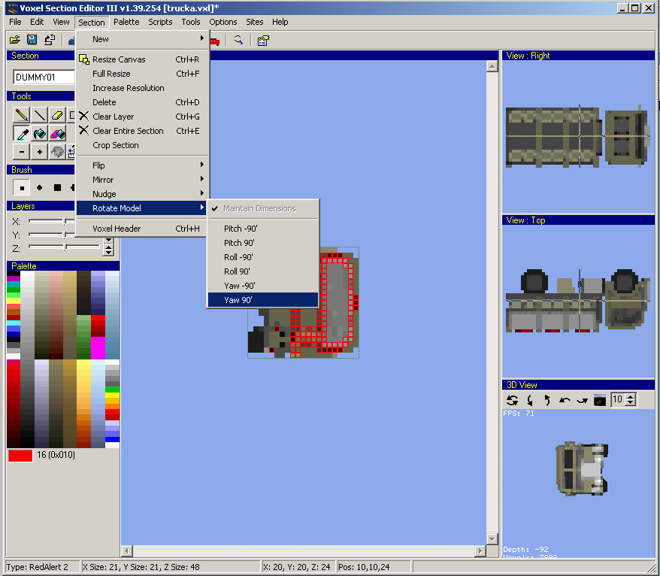The height and width of the screenshot is (576, 660).
Task: Expand the Flip submenu
Action: point(142,165)
